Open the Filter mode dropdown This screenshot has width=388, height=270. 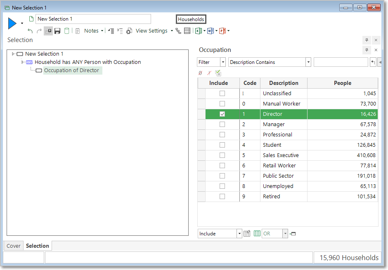coord(223,62)
